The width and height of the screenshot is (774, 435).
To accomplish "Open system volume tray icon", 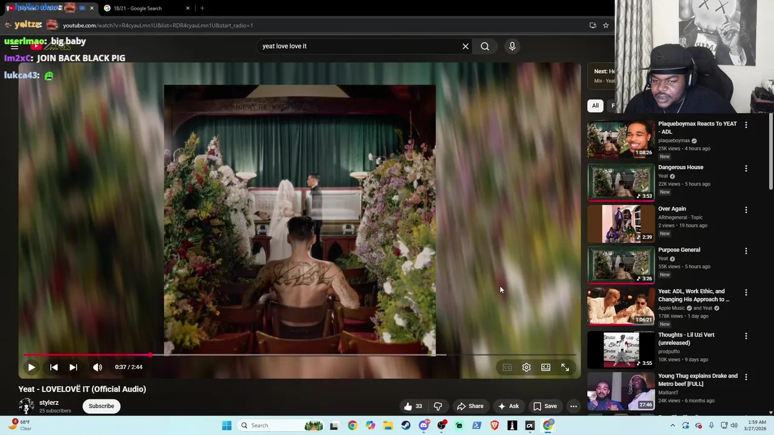I will 733,425.
